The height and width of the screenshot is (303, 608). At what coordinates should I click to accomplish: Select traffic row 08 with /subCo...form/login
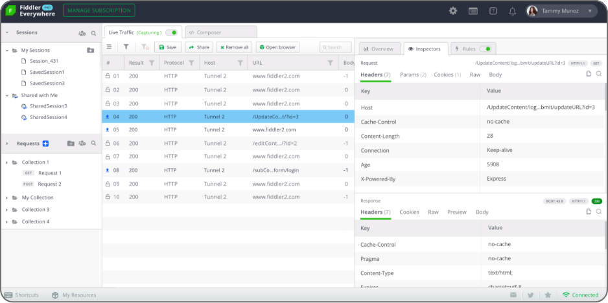pyautogui.click(x=228, y=170)
